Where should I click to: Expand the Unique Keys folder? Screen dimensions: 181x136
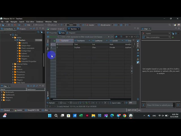point(18,45)
